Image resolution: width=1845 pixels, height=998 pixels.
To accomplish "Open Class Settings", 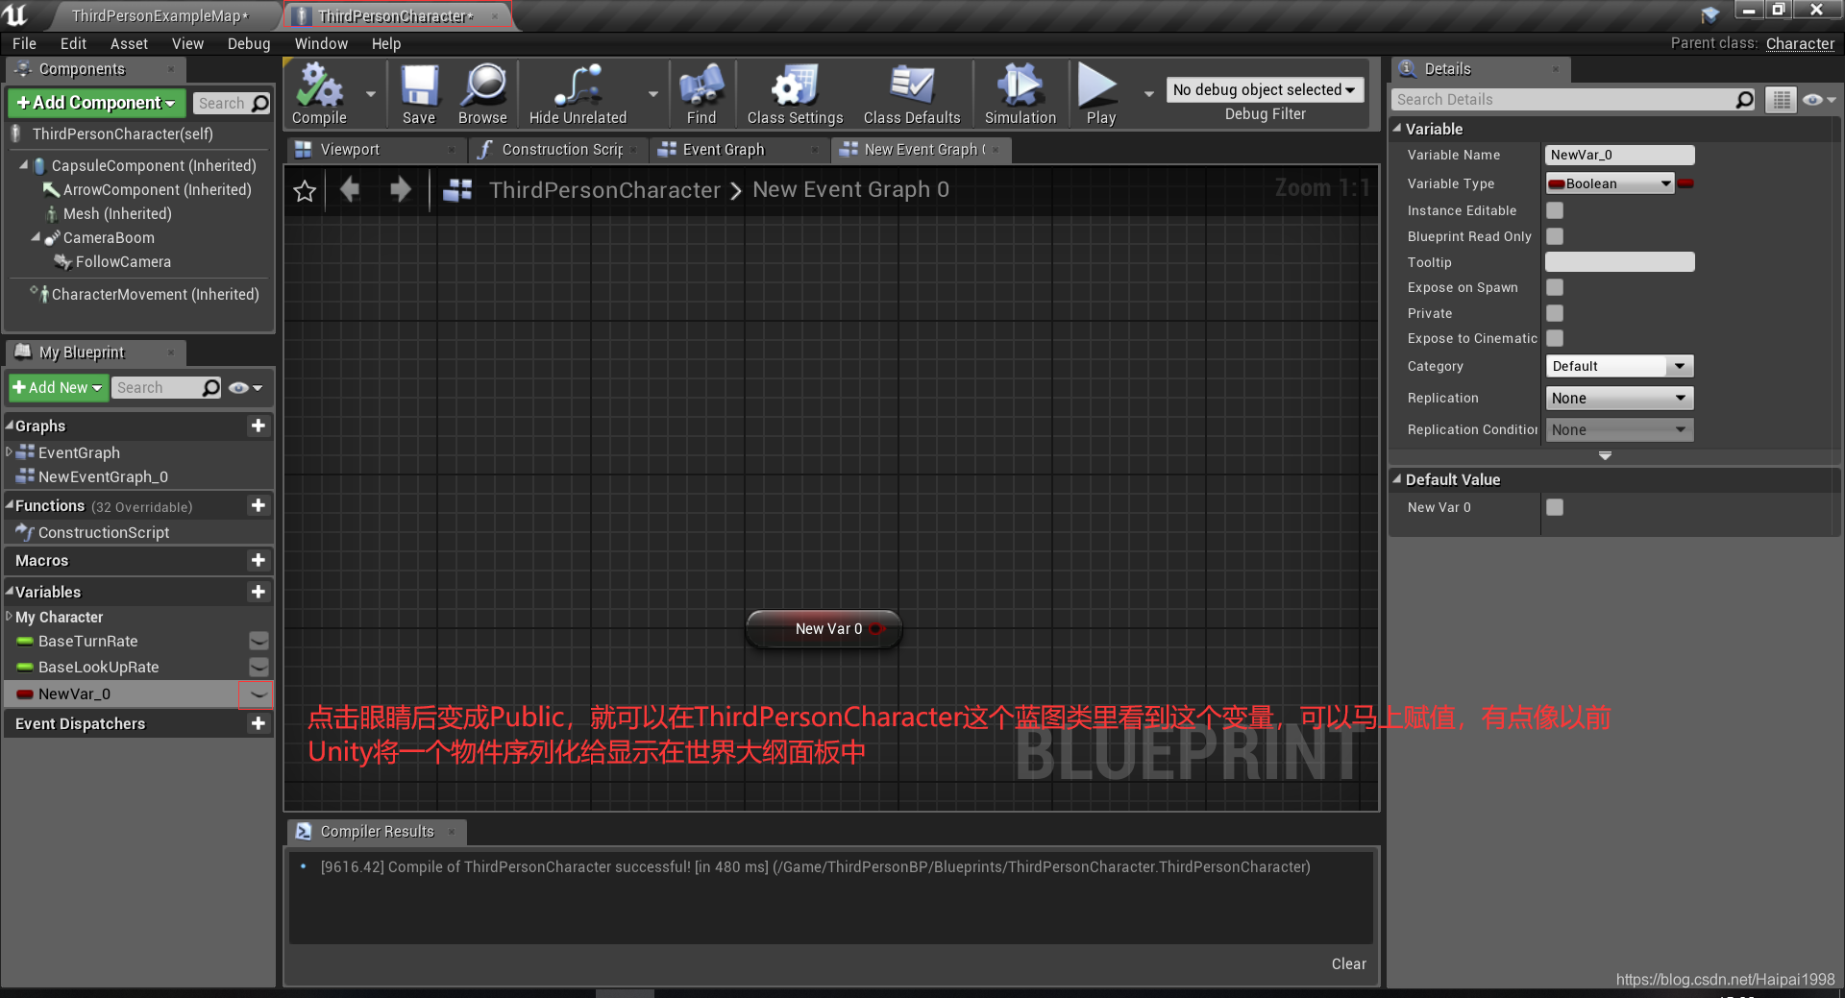I will [795, 94].
